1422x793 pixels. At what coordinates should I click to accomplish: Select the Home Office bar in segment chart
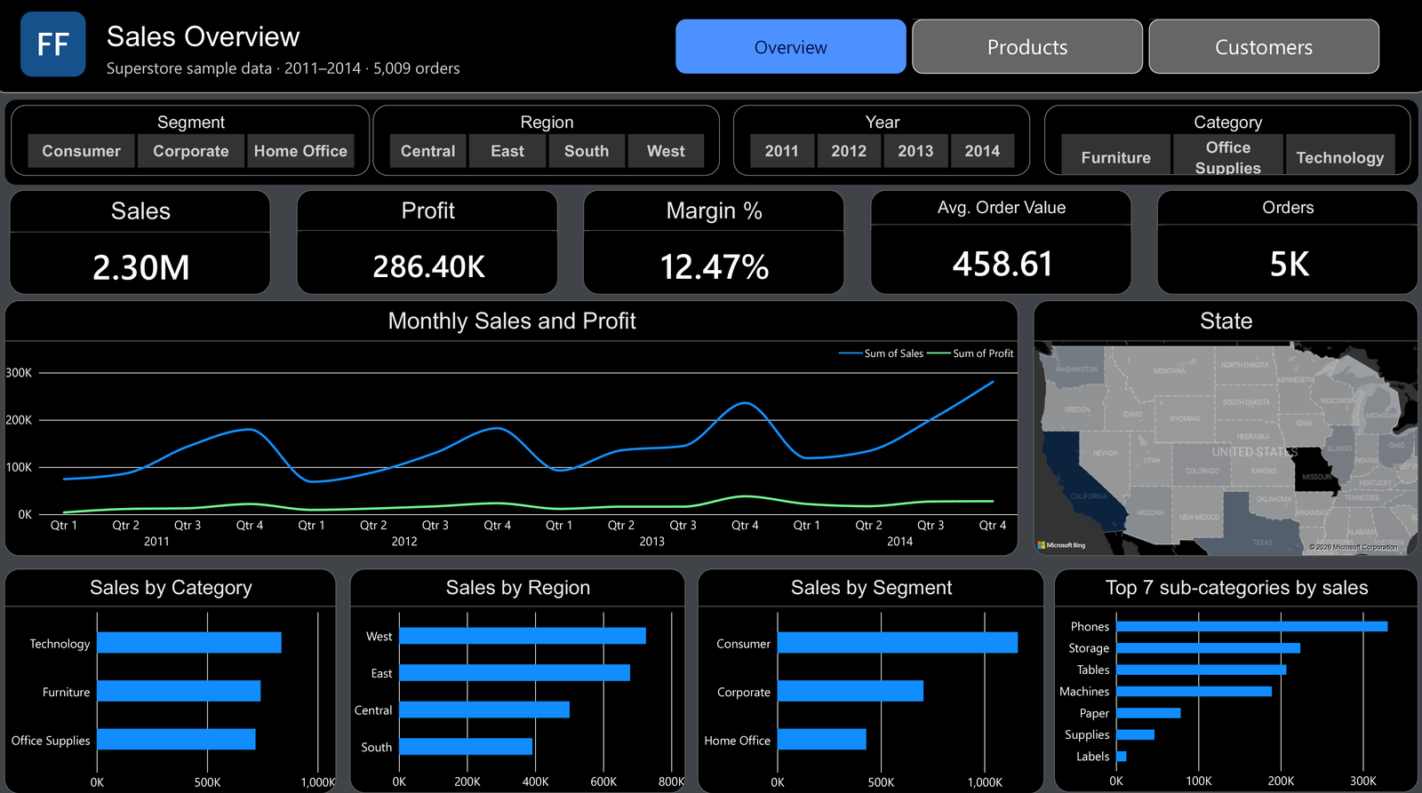(x=822, y=739)
